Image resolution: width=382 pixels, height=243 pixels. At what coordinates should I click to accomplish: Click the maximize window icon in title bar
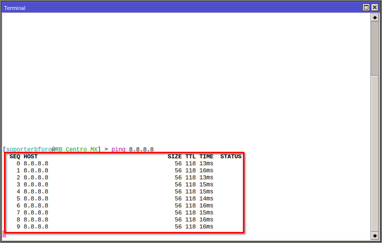click(366, 8)
